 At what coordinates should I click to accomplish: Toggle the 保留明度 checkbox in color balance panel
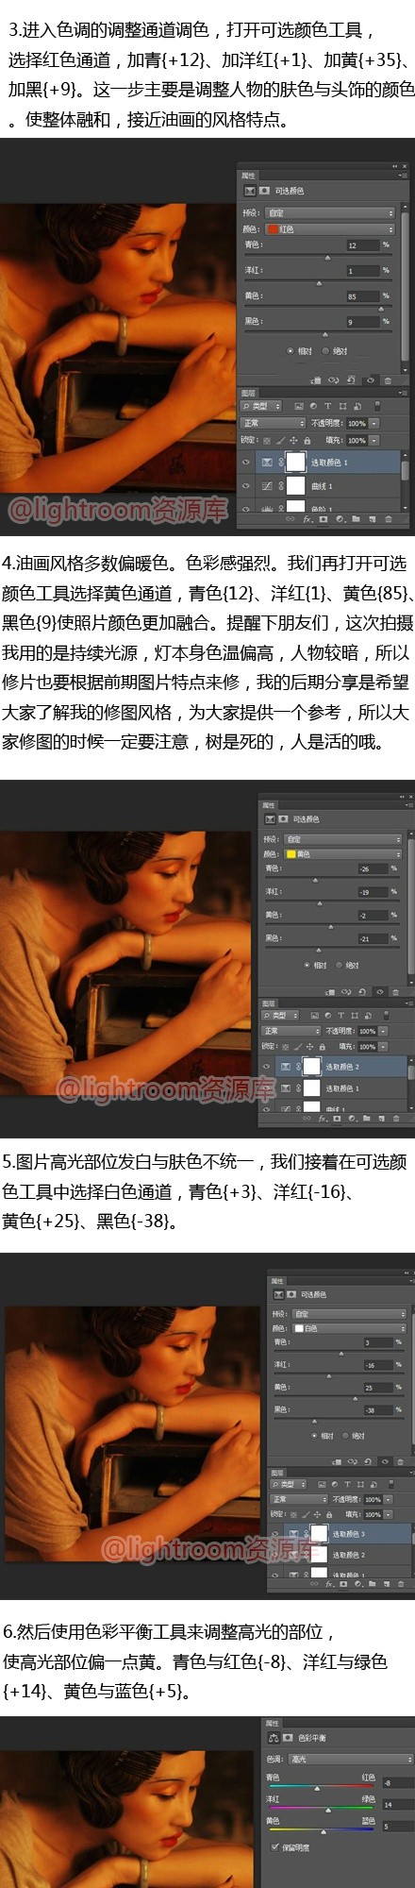(274, 1846)
